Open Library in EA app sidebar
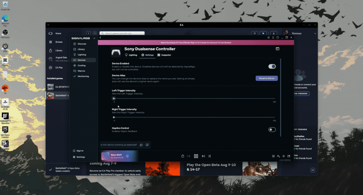Image resolution: width=363 pixels, height=195 pixels. pos(56,50)
